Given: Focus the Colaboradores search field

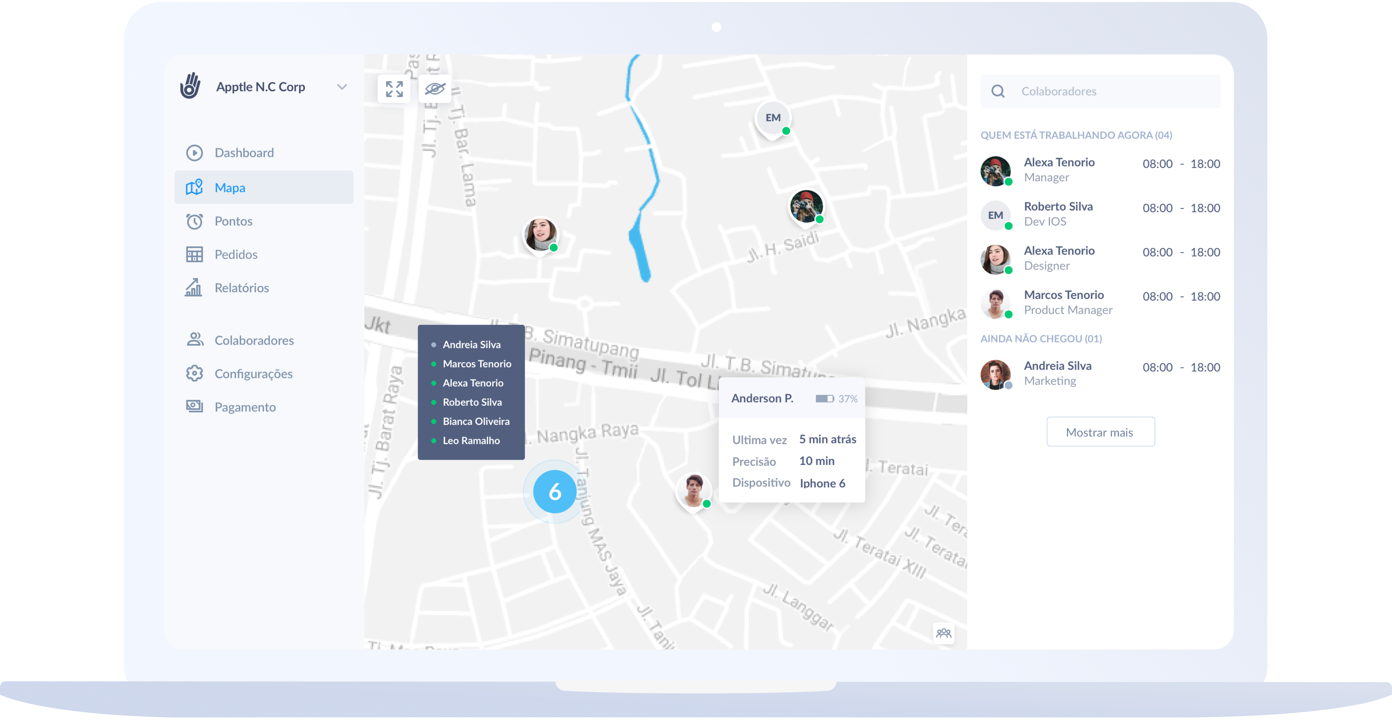Looking at the screenshot, I should click(1100, 91).
